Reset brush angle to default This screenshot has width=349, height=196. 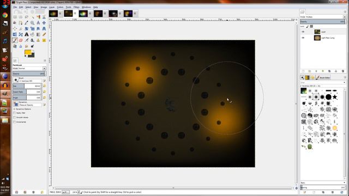[x=45, y=97]
